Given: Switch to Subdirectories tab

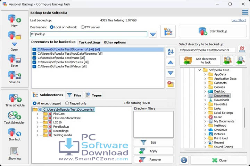Looking at the screenshot, I should coord(48,95).
